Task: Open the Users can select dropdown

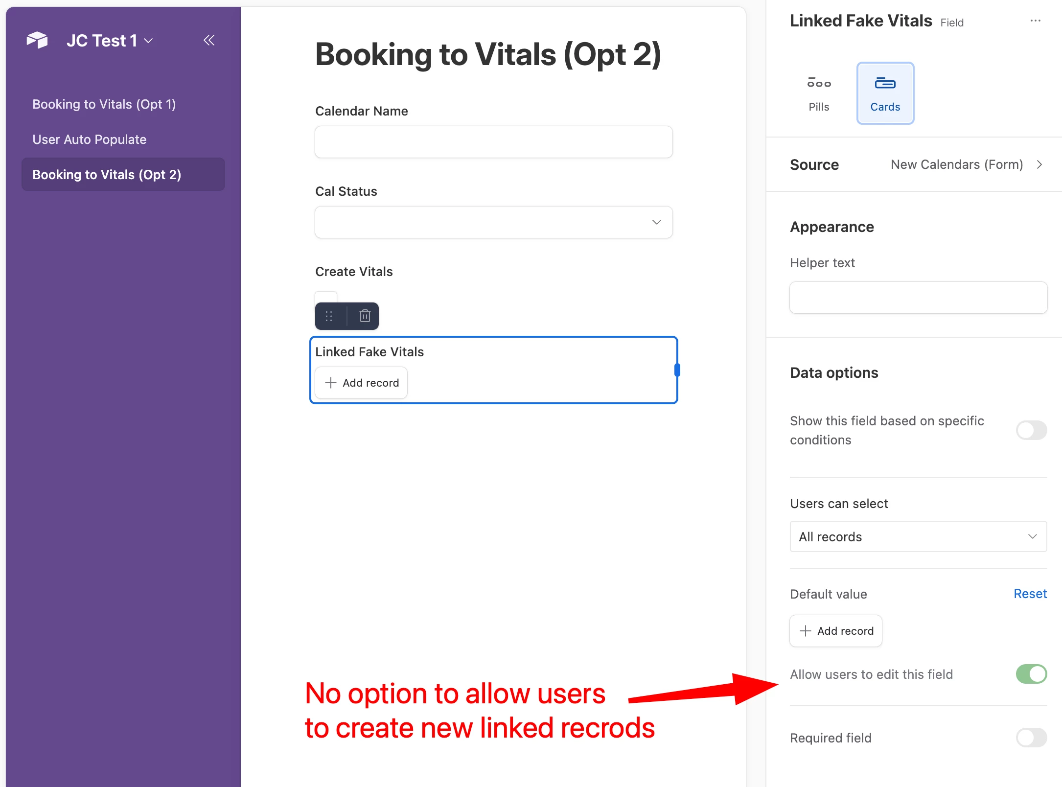Action: pos(918,536)
